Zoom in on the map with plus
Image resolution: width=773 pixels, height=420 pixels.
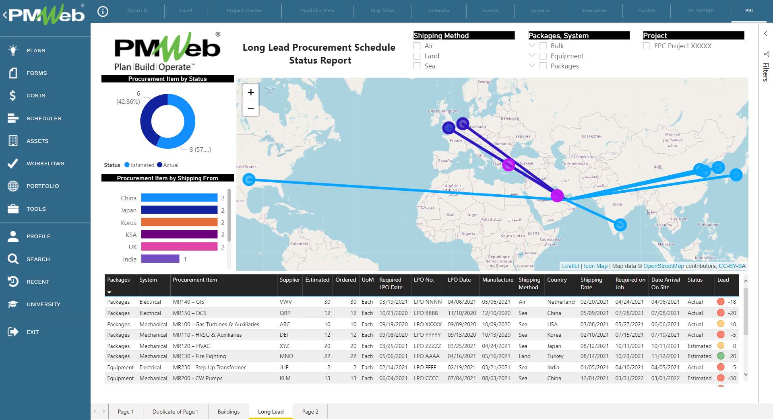251,93
